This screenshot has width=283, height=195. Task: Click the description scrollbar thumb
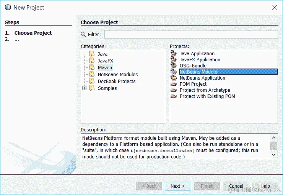pos(273,146)
